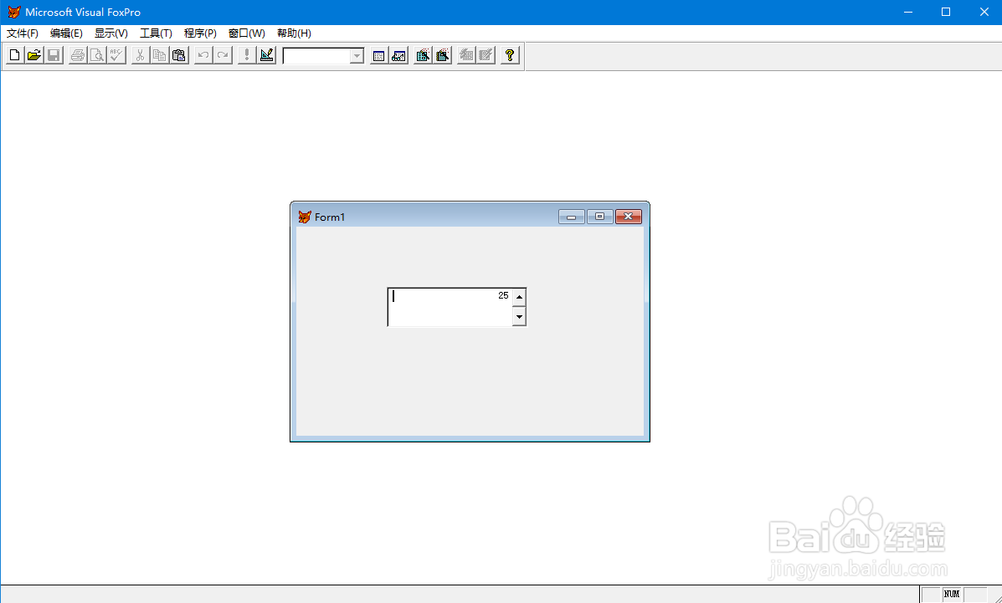This screenshot has height=603, width=1002.
Task: Click the NUM indicator in the status bar
Action: pyautogui.click(x=952, y=594)
